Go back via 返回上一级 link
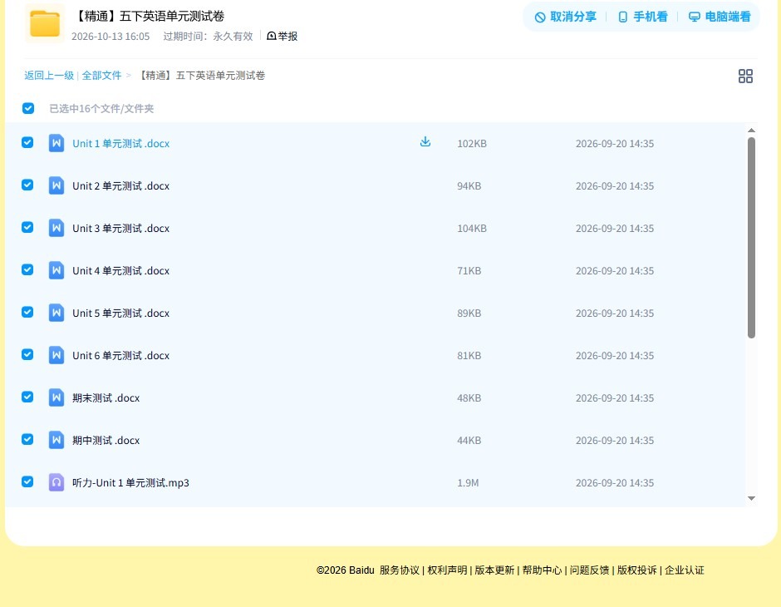 [x=49, y=76]
